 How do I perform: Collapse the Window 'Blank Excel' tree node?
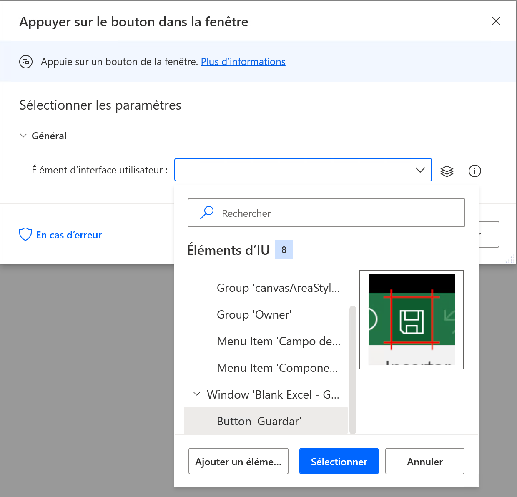pos(196,394)
